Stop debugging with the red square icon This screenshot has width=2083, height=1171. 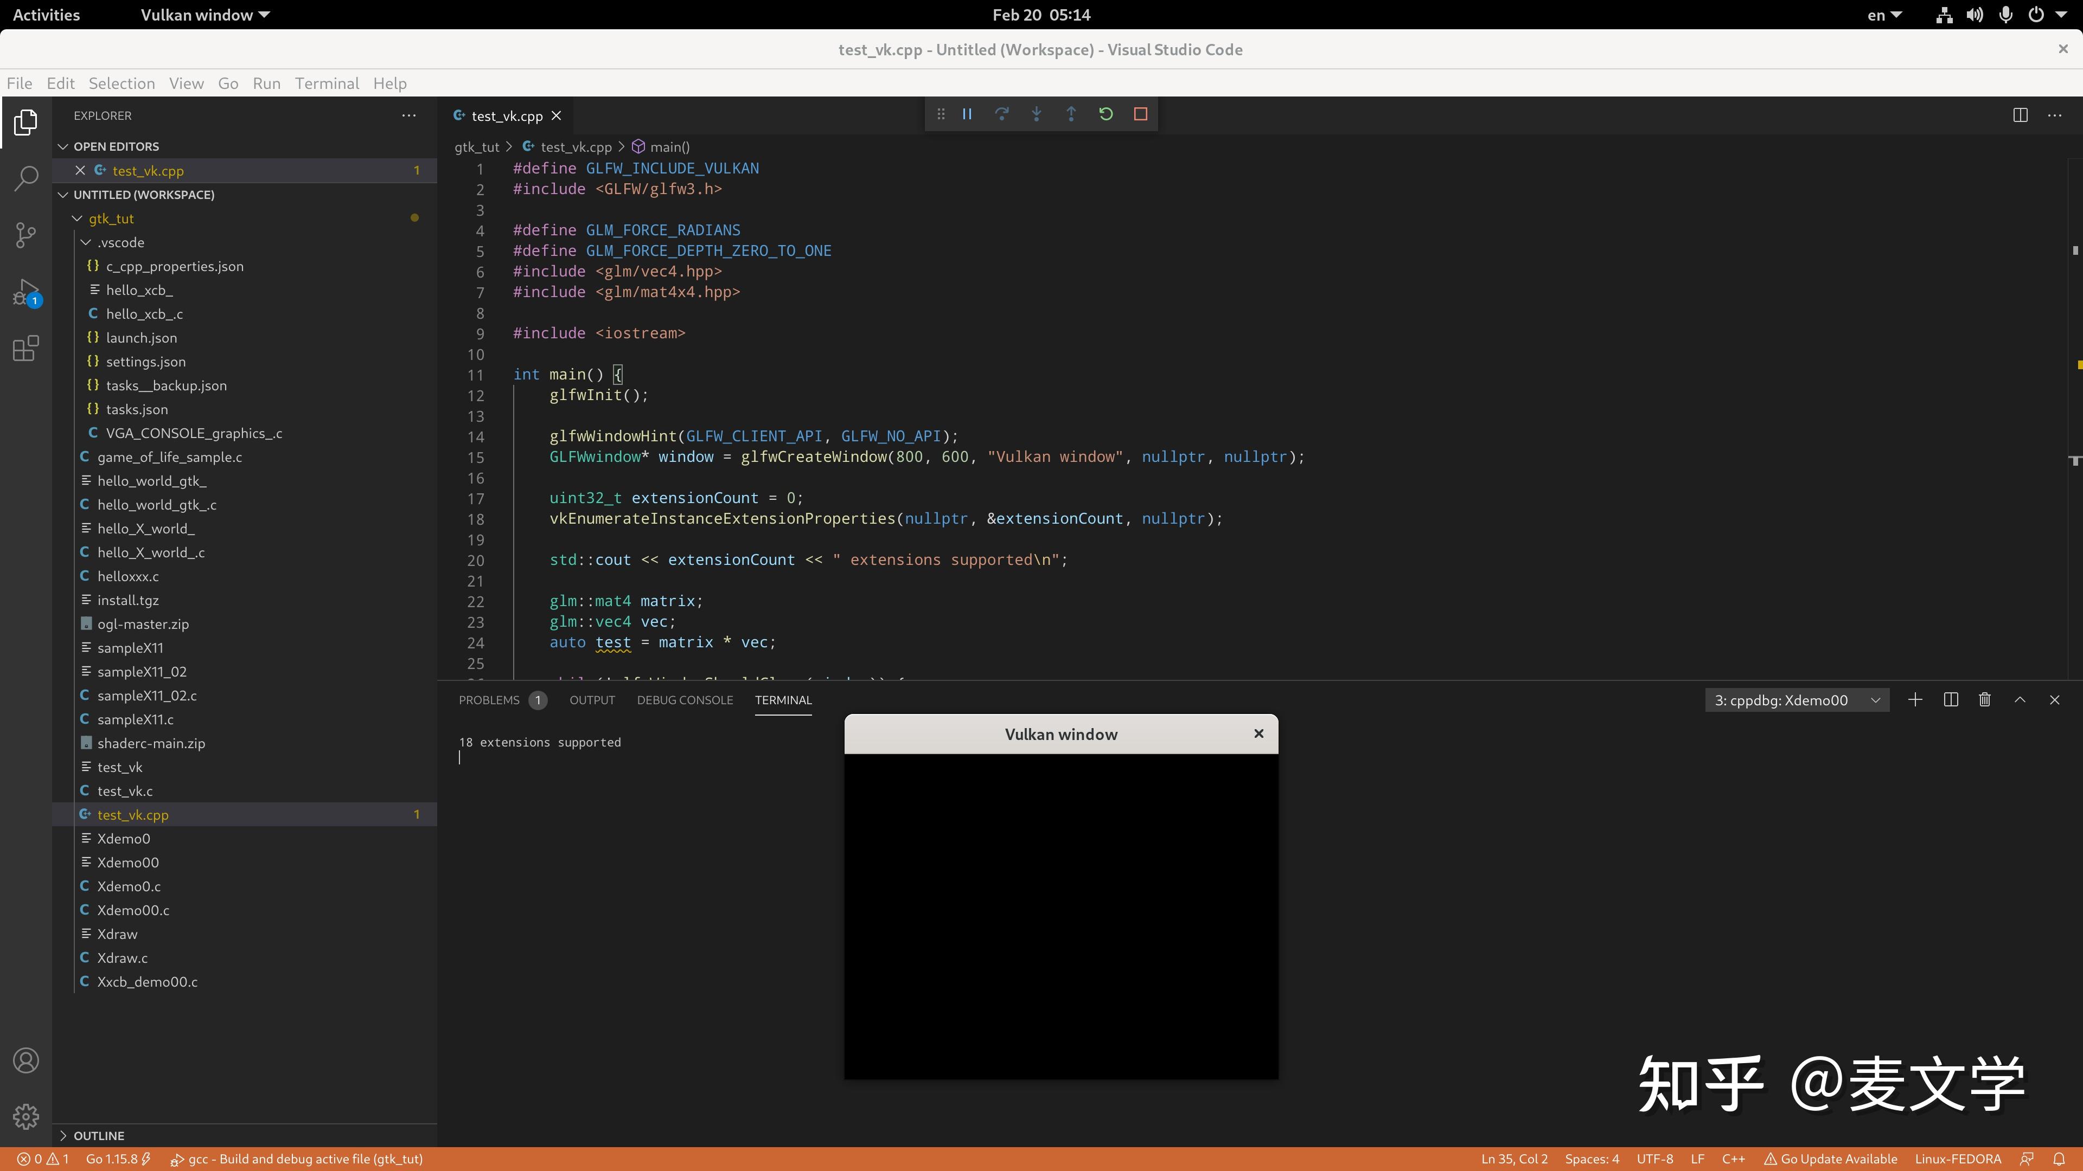pos(1140,114)
